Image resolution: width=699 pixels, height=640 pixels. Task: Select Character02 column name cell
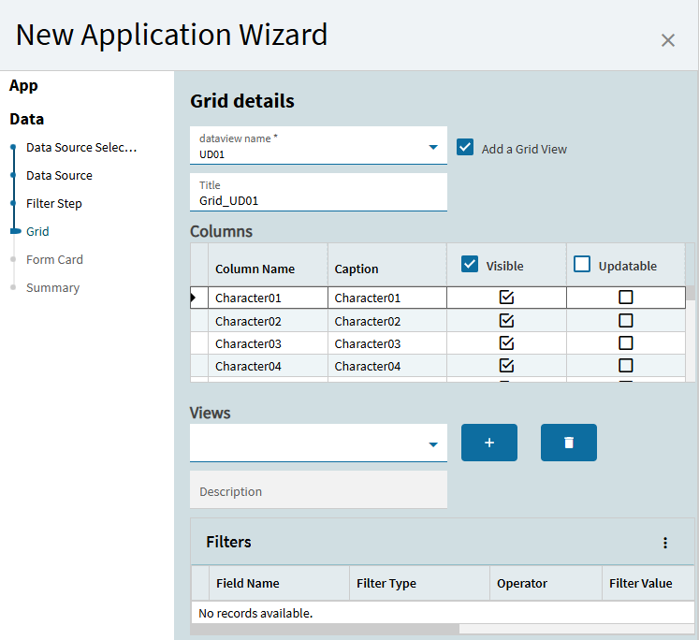point(268,321)
